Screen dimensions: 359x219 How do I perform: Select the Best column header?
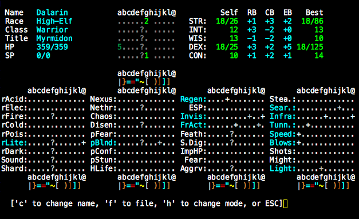(314, 13)
